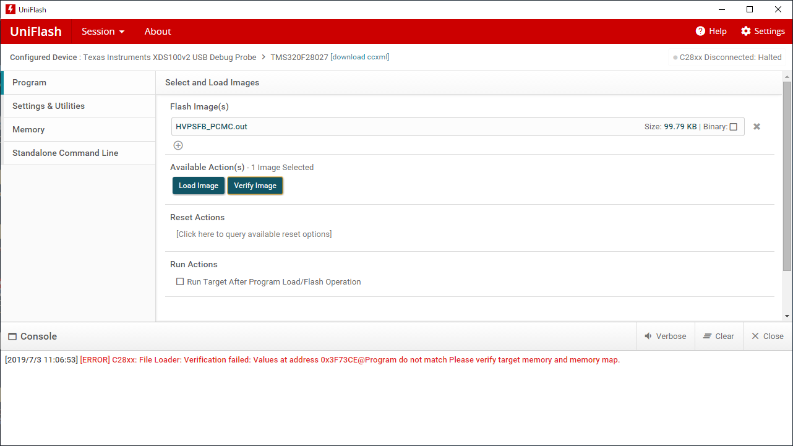The width and height of the screenshot is (793, 446).
Task: Click the Verify Image button
Action: tap(255, 186)
